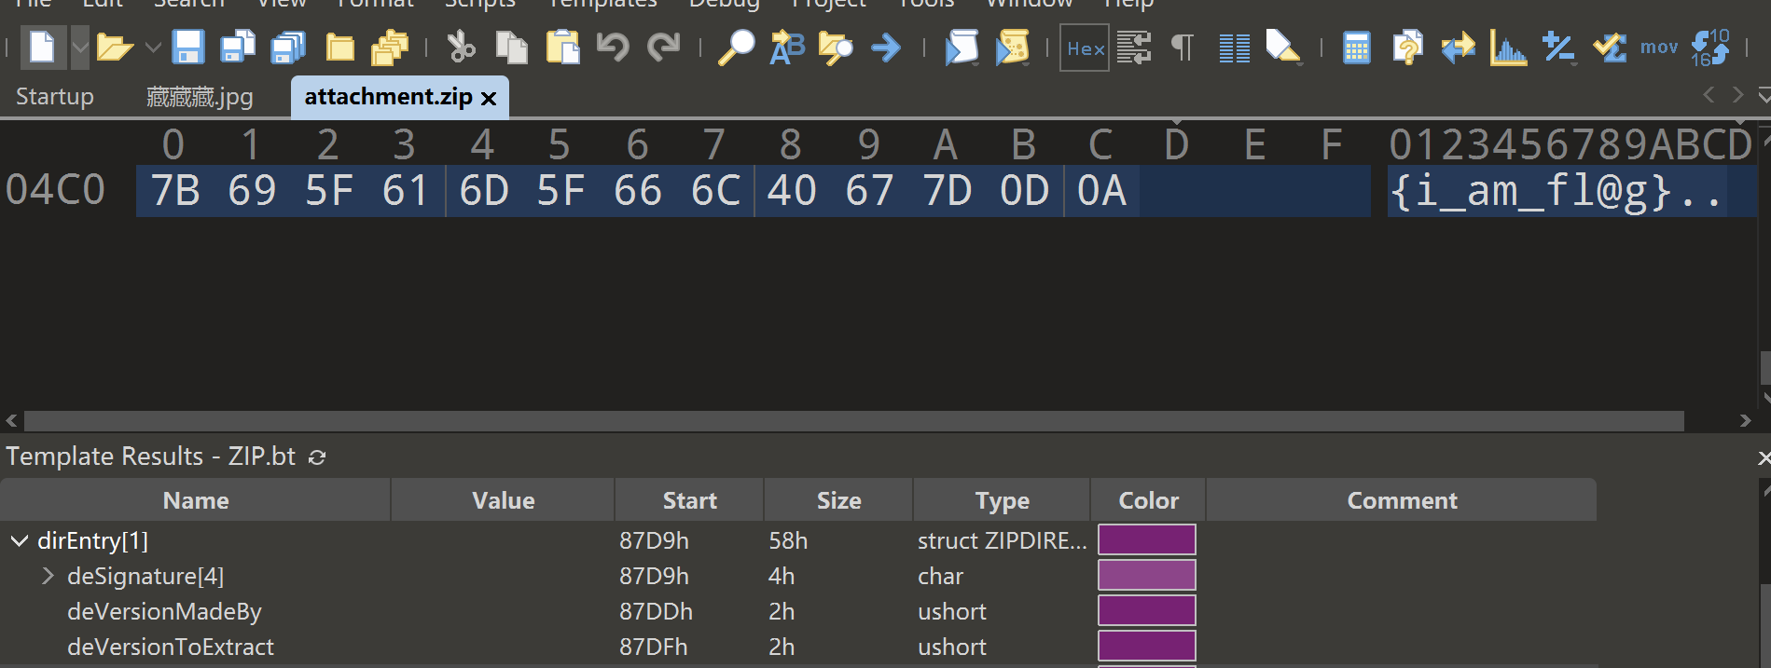Open the Calculator tool

pos(1356,47)
